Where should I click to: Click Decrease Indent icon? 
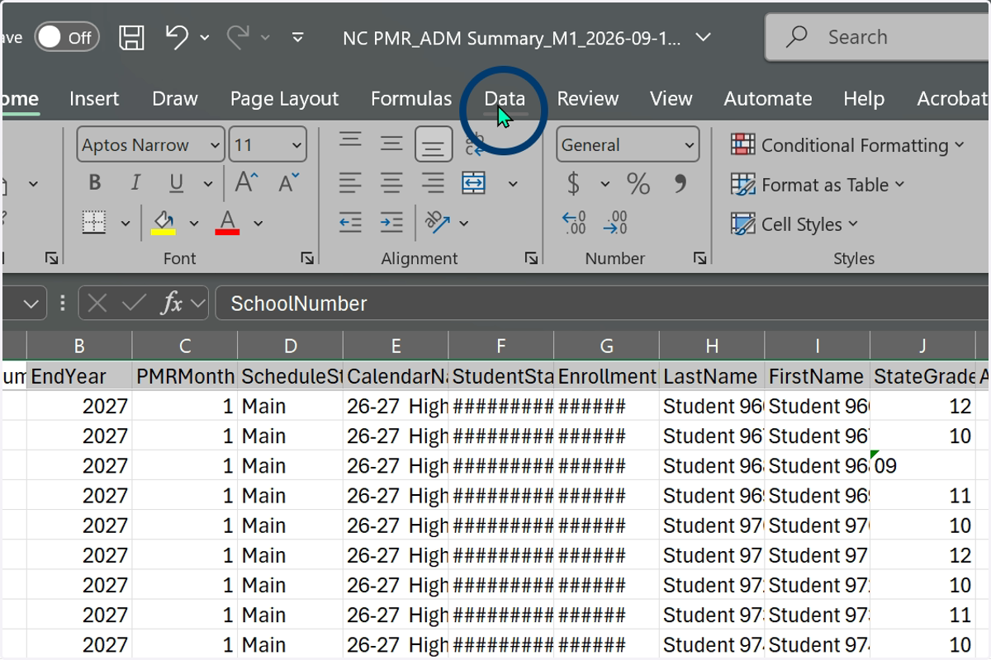pyautogui.click(x=351, y=222)
